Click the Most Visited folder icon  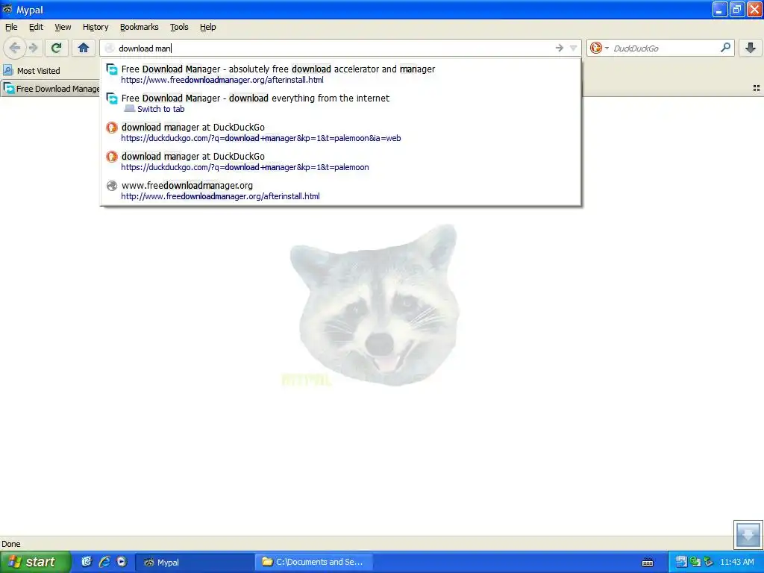coord(7,71)
